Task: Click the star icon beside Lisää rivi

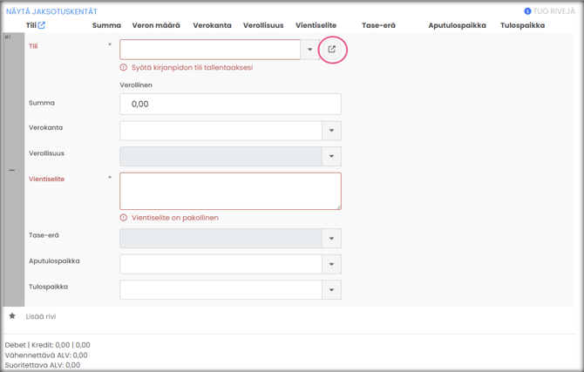Action: [12, 316]
